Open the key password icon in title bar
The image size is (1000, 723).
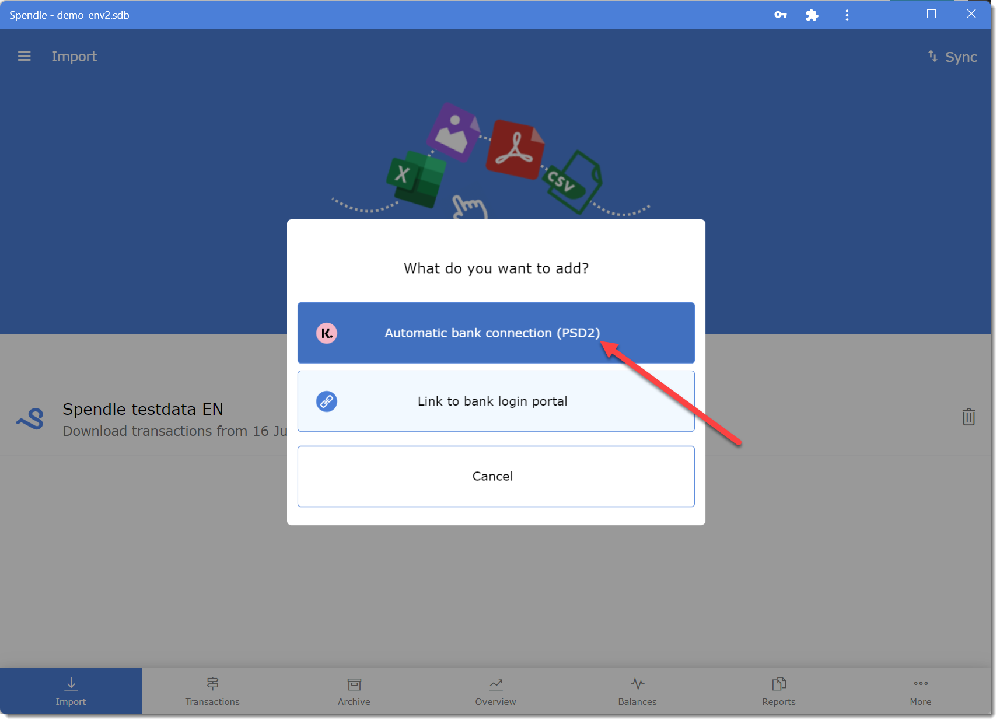click(x=780, y=15)
